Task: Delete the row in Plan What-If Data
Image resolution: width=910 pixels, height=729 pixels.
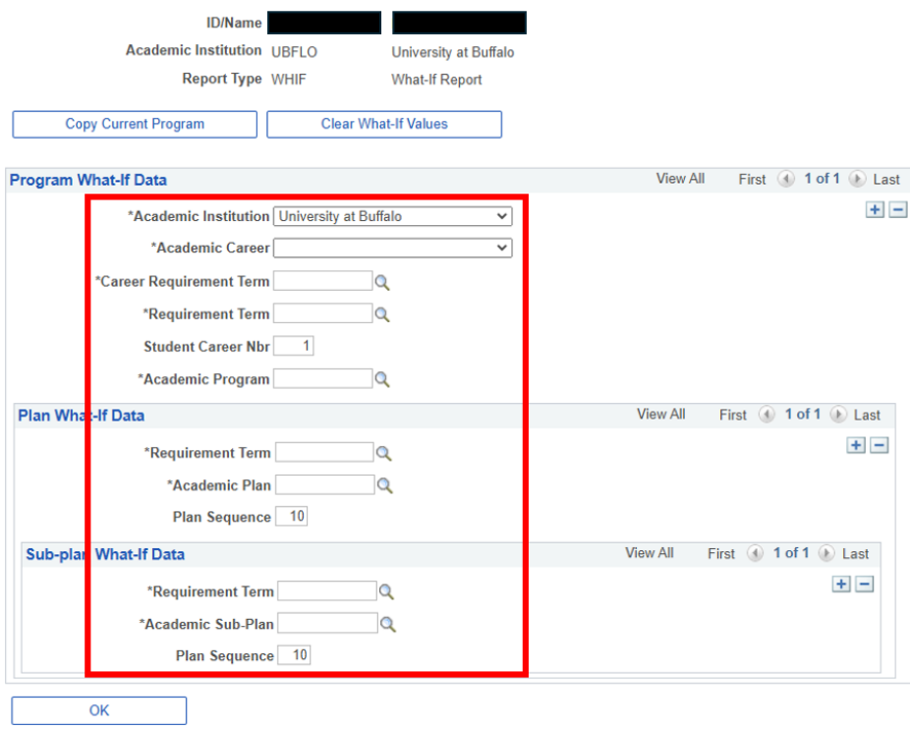Action: click(880, 445)
